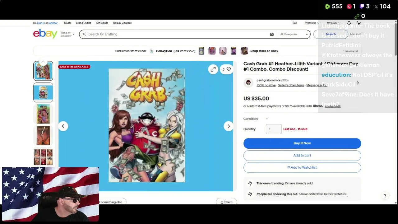Click the 15 sold text
398x224 pixels.
302,129
